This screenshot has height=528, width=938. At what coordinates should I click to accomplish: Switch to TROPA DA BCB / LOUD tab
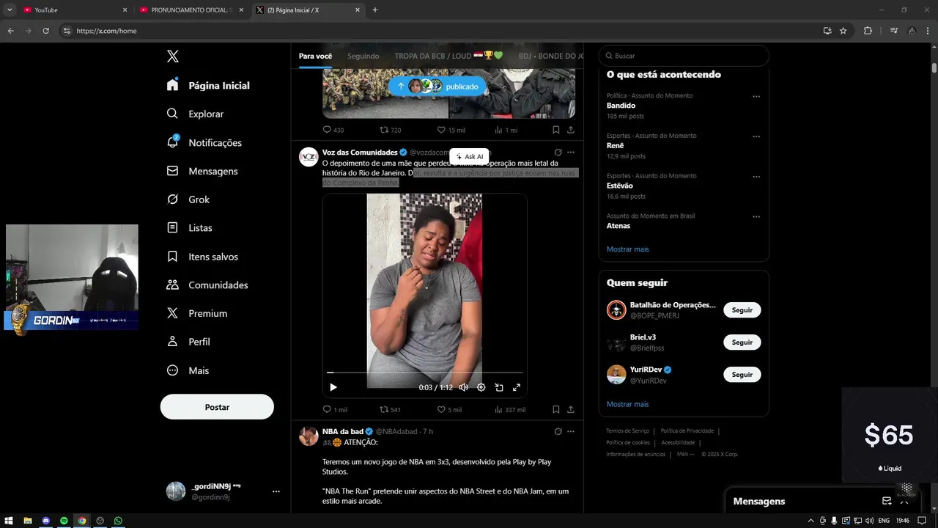tap(449, 56)
